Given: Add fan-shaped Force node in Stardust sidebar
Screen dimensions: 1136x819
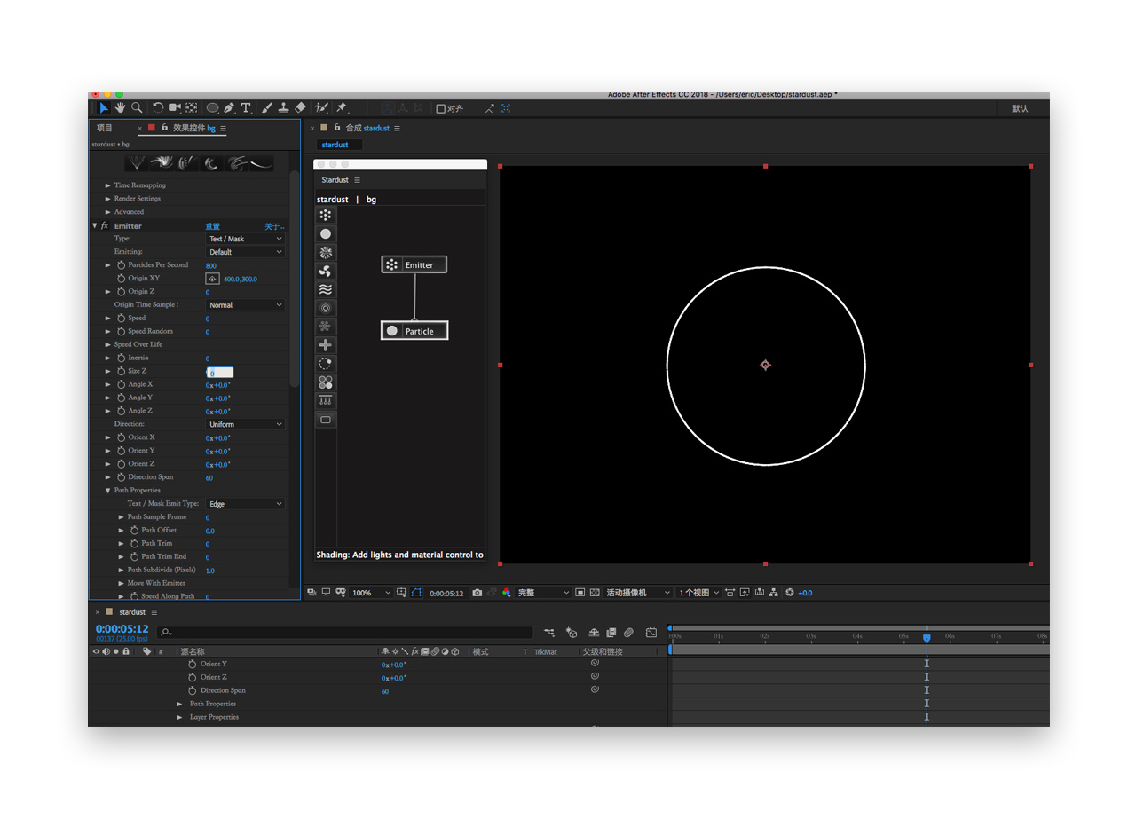Looking at the screenshot, I should point(326,271).
